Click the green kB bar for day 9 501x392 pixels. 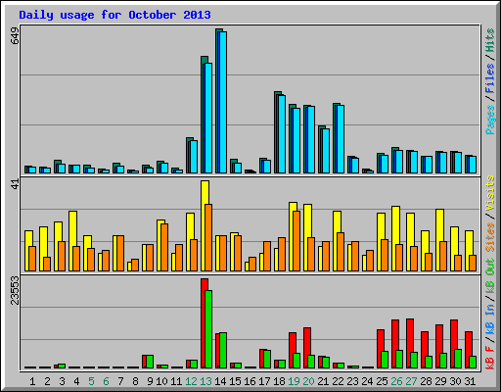point(150,362)
